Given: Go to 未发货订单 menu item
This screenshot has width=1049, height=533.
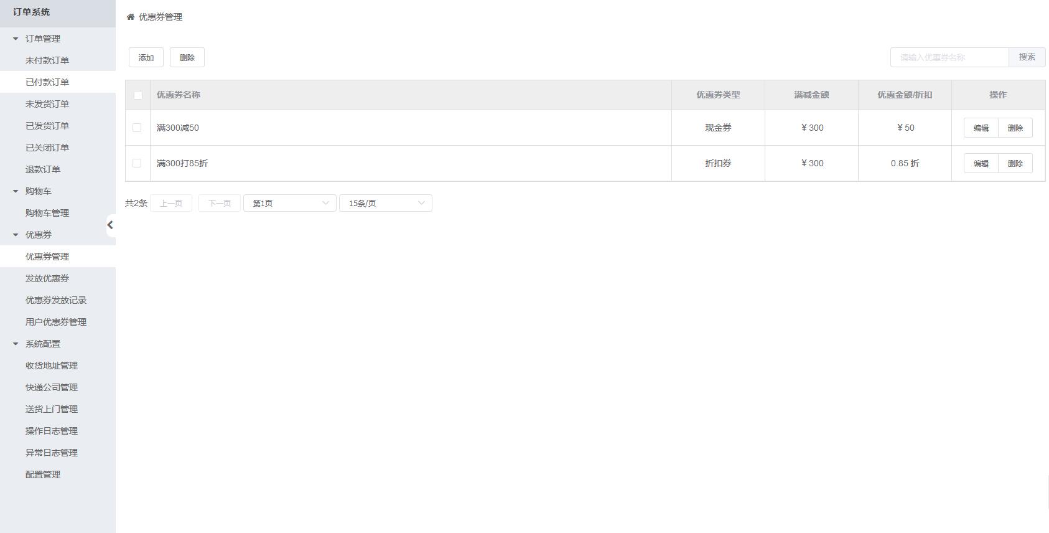Looking at the screenshot, I should 58,104.
